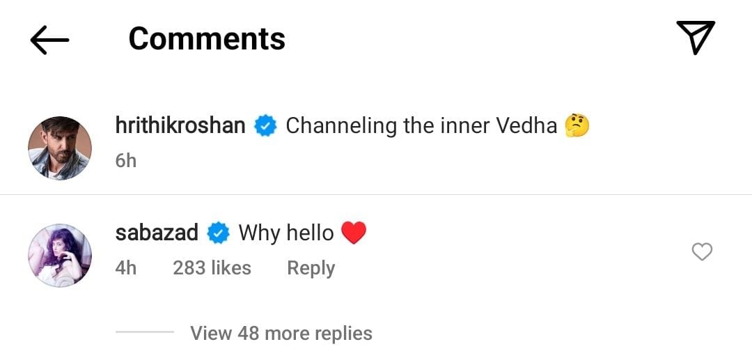Tap the back arrow
The width and height of the screenshot is (752, 358).
(x=49, y=40)
